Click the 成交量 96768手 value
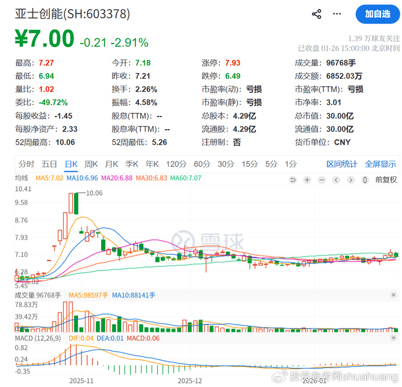Viewport: 402px width, 387px height. tap(341, 63)
